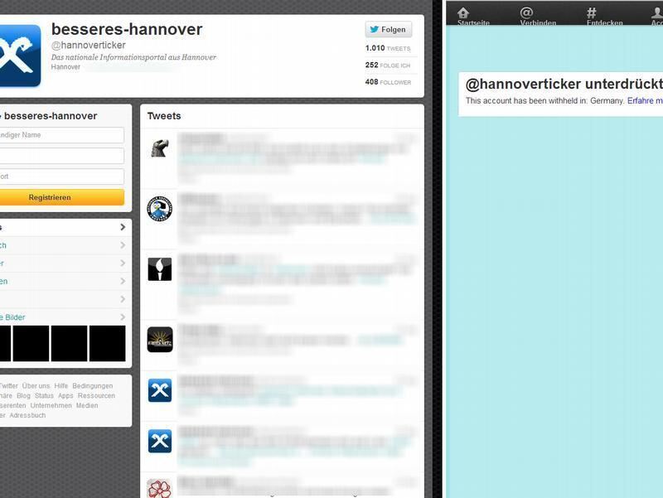Open the Erfahre mehr link
The image size is (663, 498).
(x=645, y=101)
